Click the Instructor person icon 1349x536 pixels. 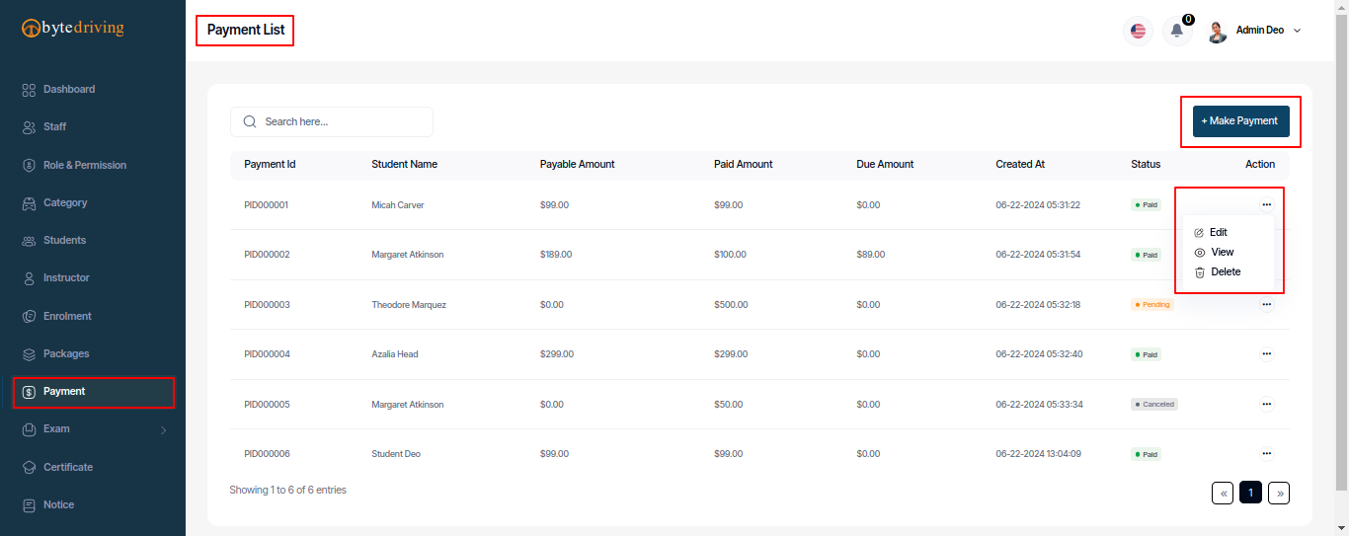(29, 278)
